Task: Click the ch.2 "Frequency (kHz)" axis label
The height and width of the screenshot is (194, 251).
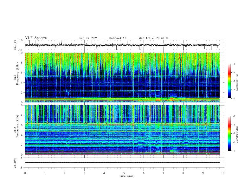Action: (x=17, y=126)
